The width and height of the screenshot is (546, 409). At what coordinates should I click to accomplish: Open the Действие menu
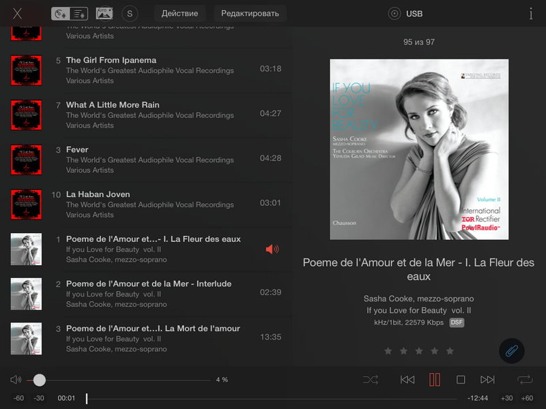click(179, 14)
